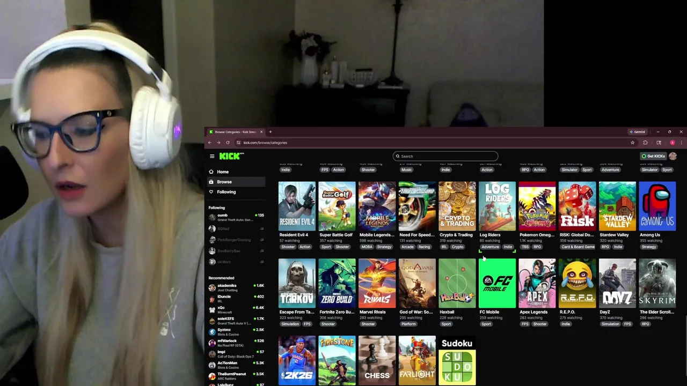Select Browse in the sidebar

[236, 182]
